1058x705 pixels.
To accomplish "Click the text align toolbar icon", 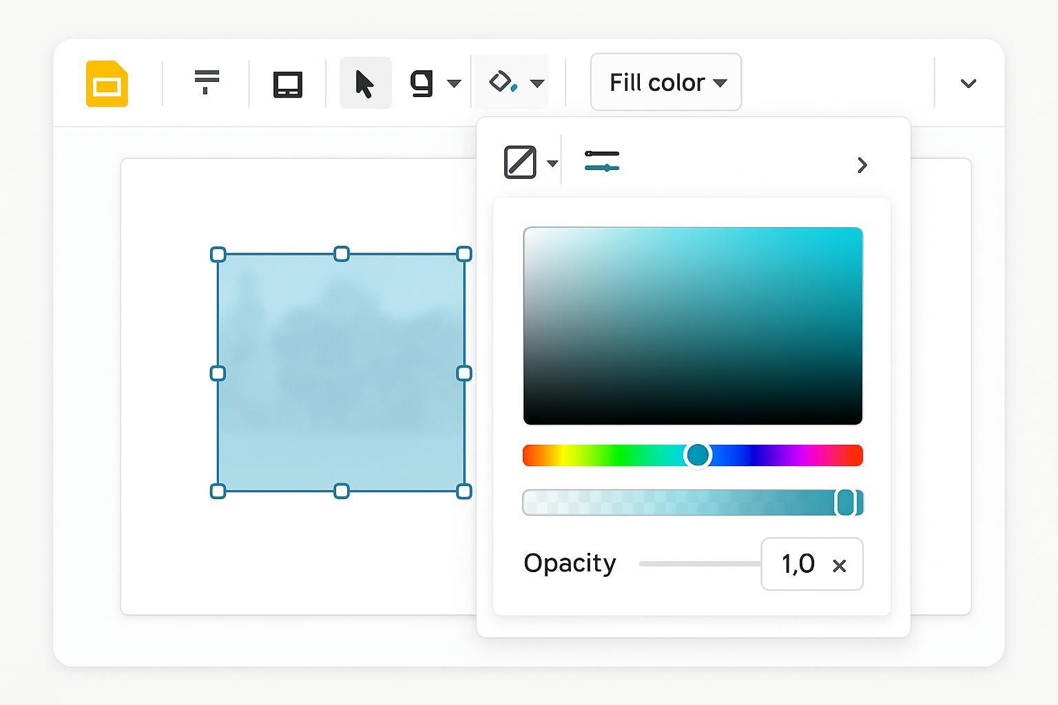I will [207, 82].
